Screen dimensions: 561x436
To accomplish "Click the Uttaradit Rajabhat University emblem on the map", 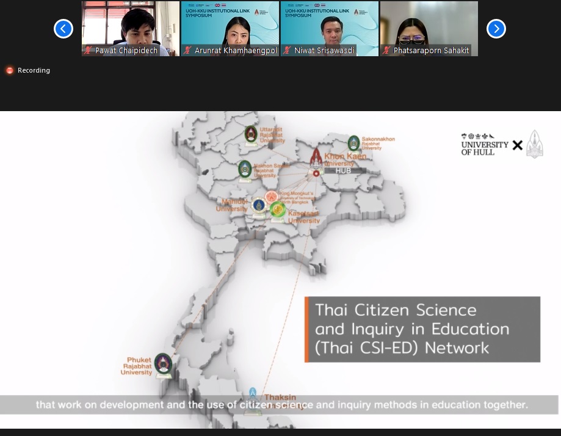I will coord(251,134).
